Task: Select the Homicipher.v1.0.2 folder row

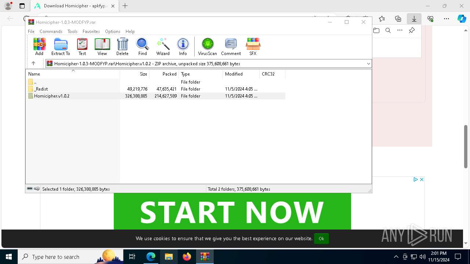Action: [155, 96]
